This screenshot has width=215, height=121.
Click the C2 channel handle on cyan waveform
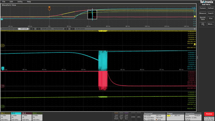(3, 68)
